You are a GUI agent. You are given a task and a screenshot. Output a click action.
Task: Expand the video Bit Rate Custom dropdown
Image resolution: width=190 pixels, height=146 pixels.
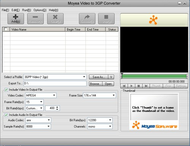pos(41,108)
